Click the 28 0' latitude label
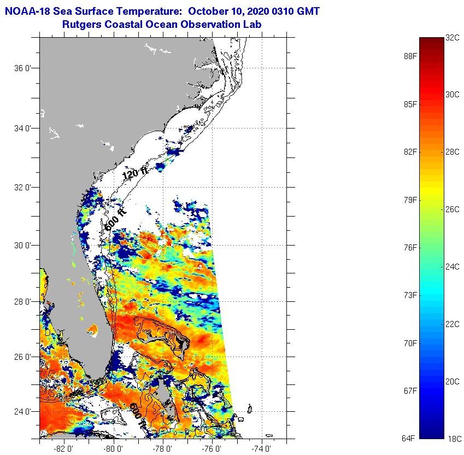This screenshot has height=455, width=464. tap(22, 302)
